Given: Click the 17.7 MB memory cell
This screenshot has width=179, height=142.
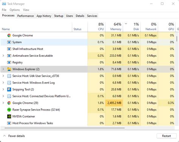Looking at the screenshot, I should tap(114, 110).
